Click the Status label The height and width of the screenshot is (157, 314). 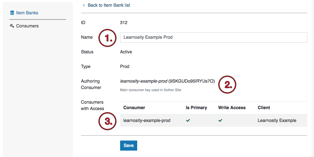[x=87, y=52]
